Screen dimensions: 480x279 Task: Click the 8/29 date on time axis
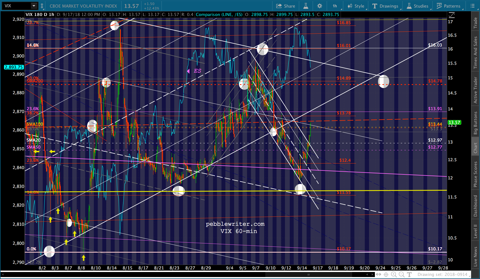coord(206,268)
